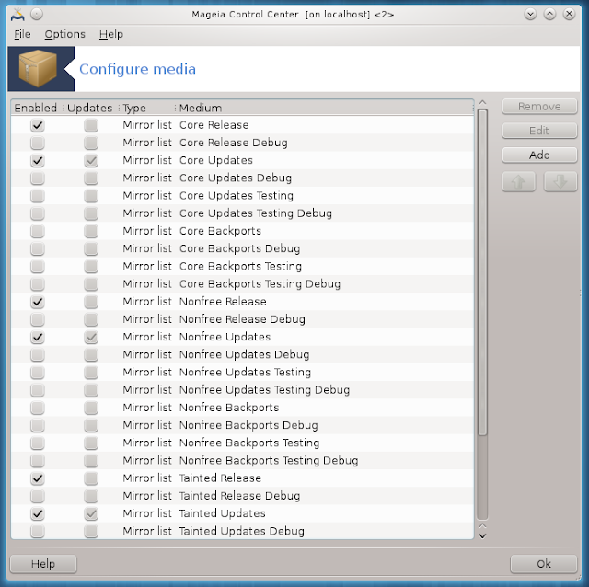Uncheck Enabled for Tainted Updates
589x587 pixels.
38,513
